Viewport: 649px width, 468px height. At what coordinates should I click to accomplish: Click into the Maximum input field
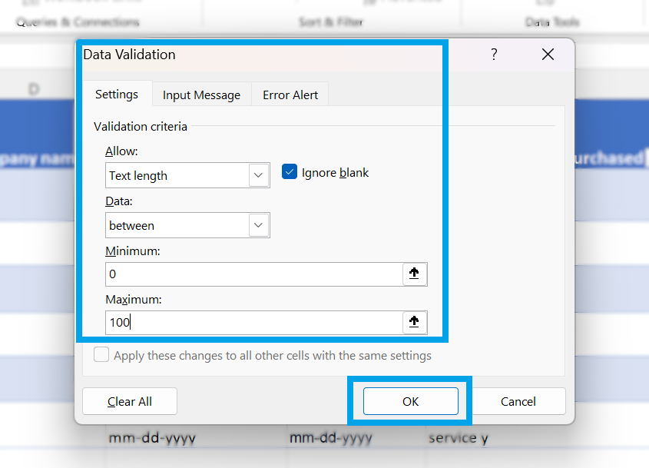(253, 323)
